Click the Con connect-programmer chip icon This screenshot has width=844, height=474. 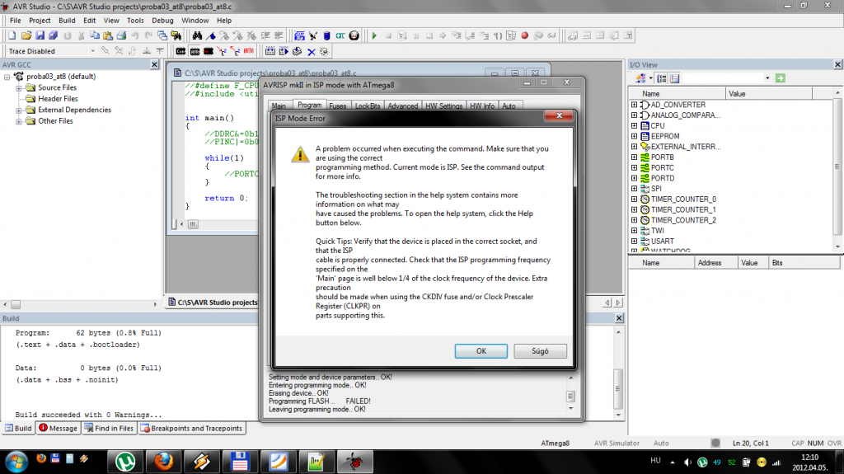point(181,51)
